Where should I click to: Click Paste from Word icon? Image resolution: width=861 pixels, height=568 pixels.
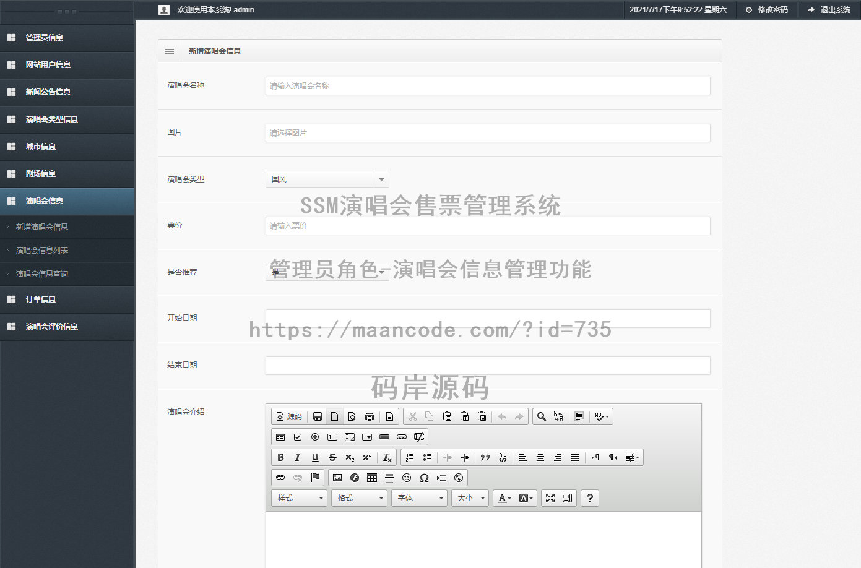482,416
